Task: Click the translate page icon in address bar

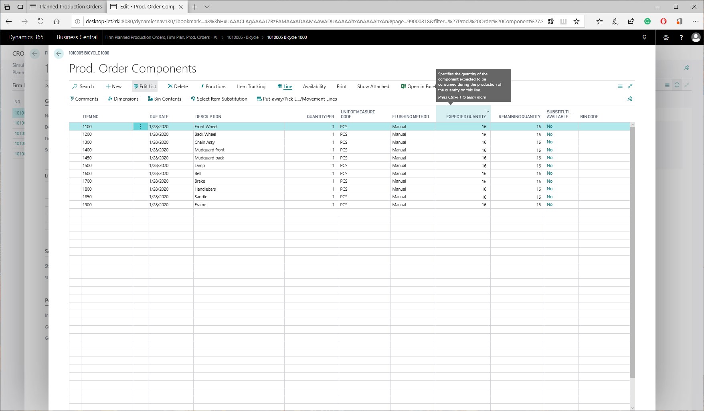Action: click(551, 22)
